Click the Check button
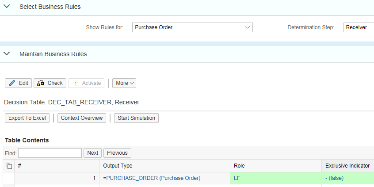The width and height of the screenshot is (374, 187). click(50, 83)
